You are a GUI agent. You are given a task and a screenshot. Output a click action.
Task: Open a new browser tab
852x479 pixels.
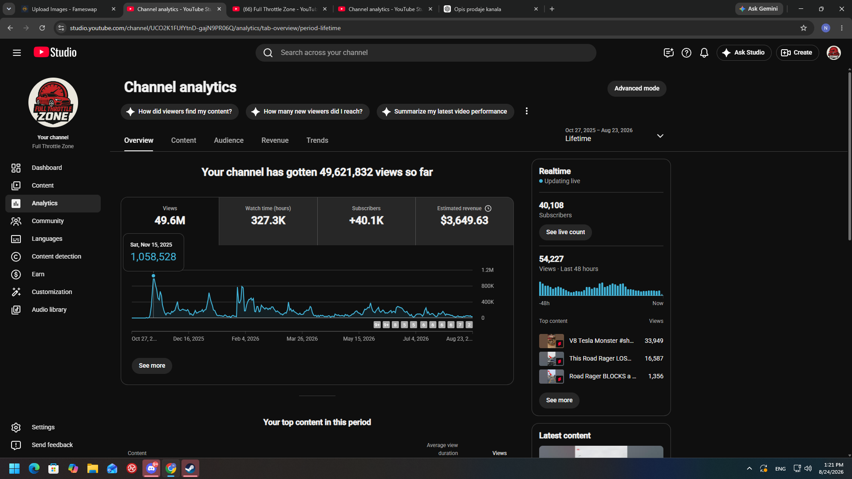(552, 9)
